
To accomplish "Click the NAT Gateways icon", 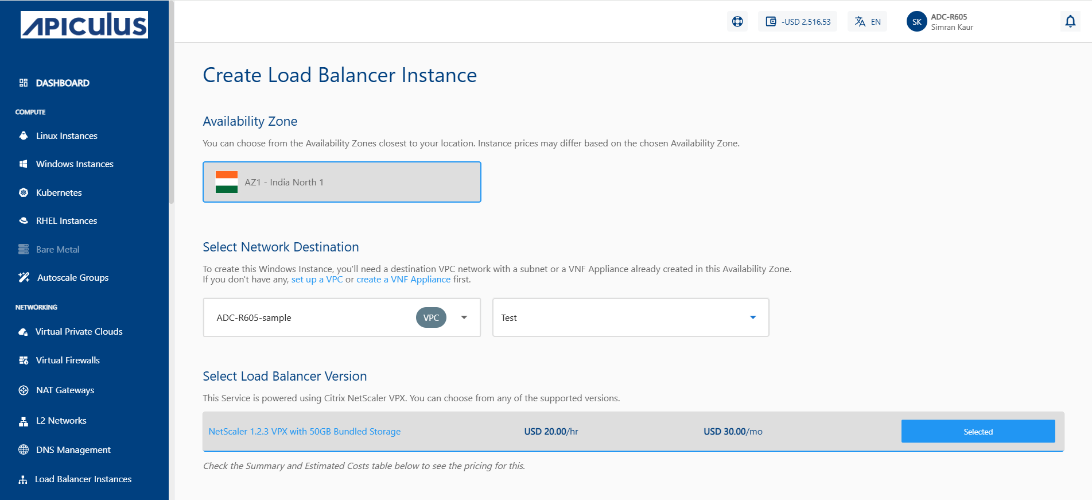I will coord(24,390).
